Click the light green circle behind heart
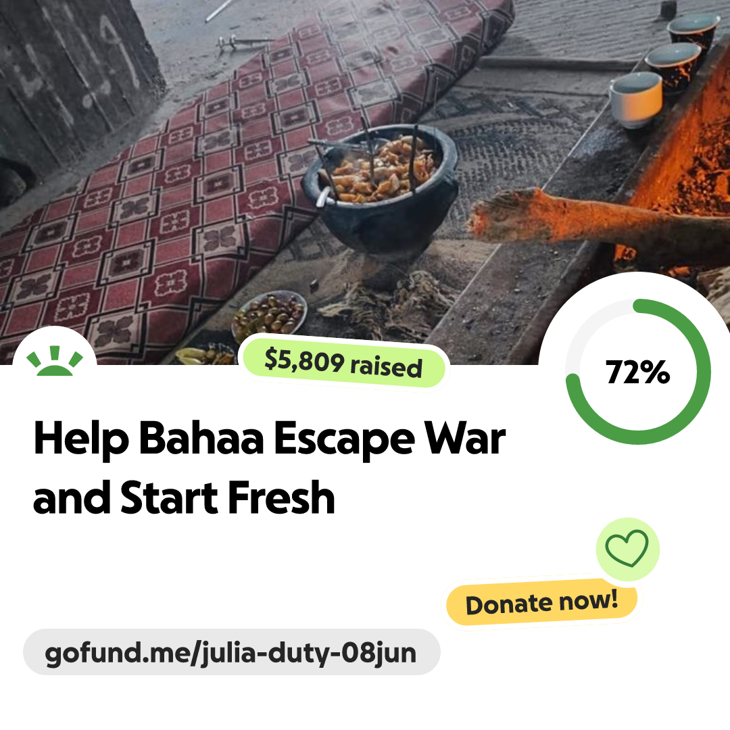The image size is (730, 730). click(x=627, y=550)
